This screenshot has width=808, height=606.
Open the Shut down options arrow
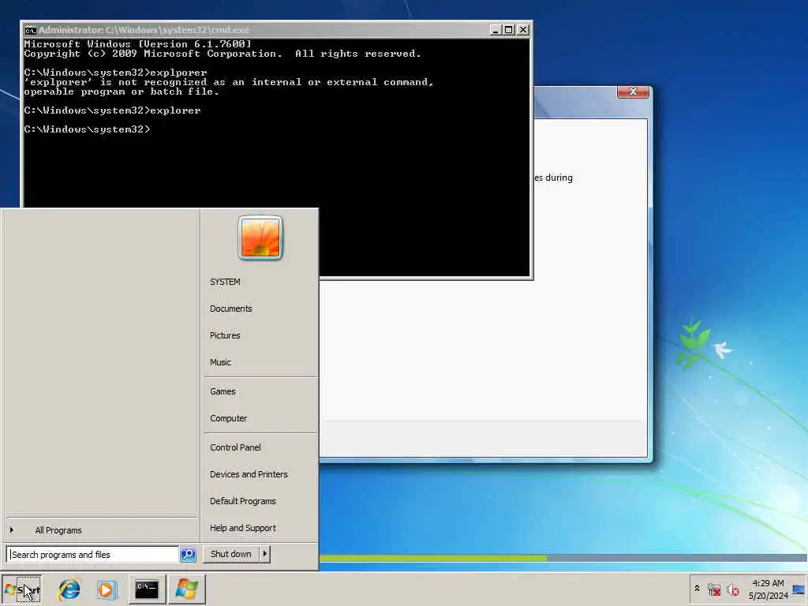tap(265, 554)
